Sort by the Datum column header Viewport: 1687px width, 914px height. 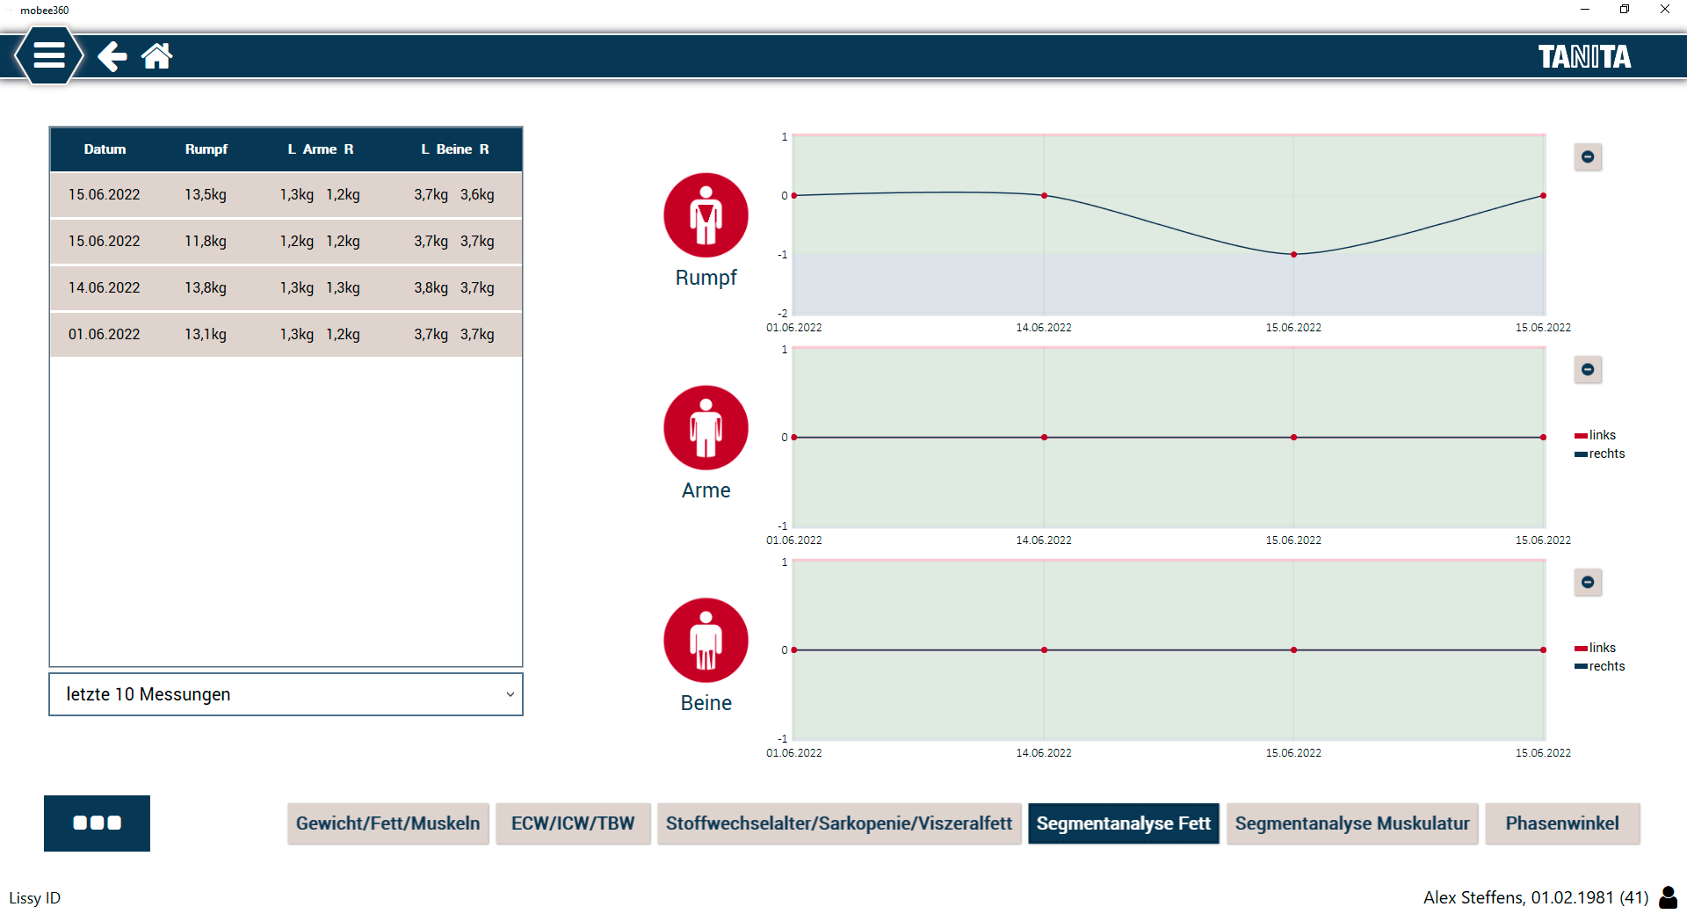click(x=105, y=149)
